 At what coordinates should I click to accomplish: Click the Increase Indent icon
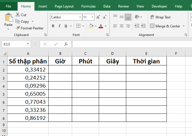[143, 26]
